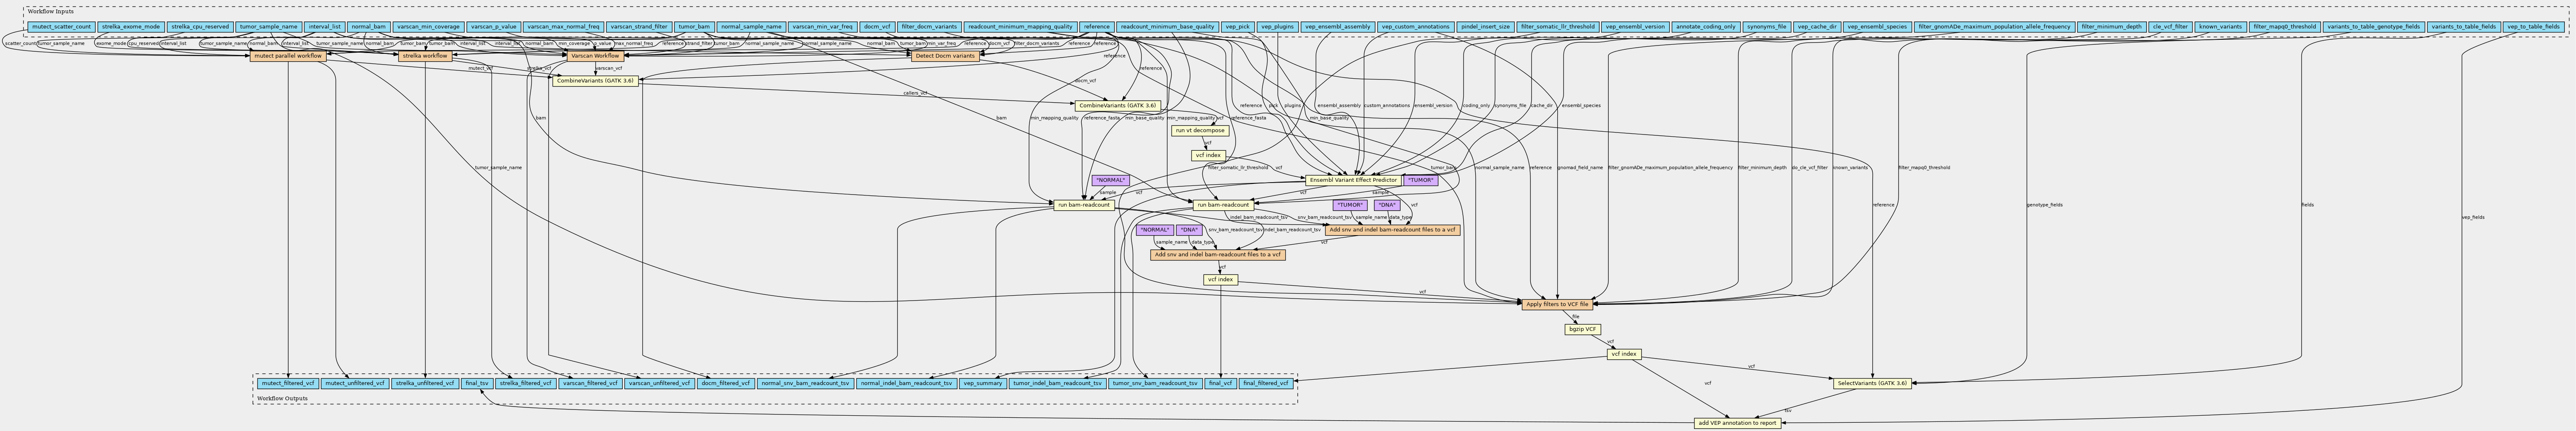Click the normal_bam input box
Viewport: 2576px width, 431px height.
tap(369, 27)
